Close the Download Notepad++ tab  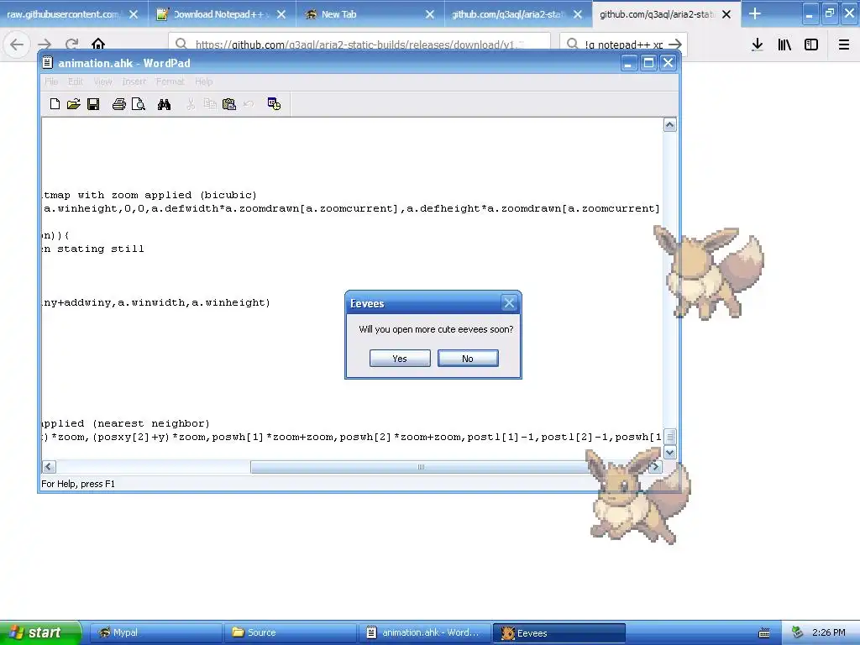click(x=281, y=15)
